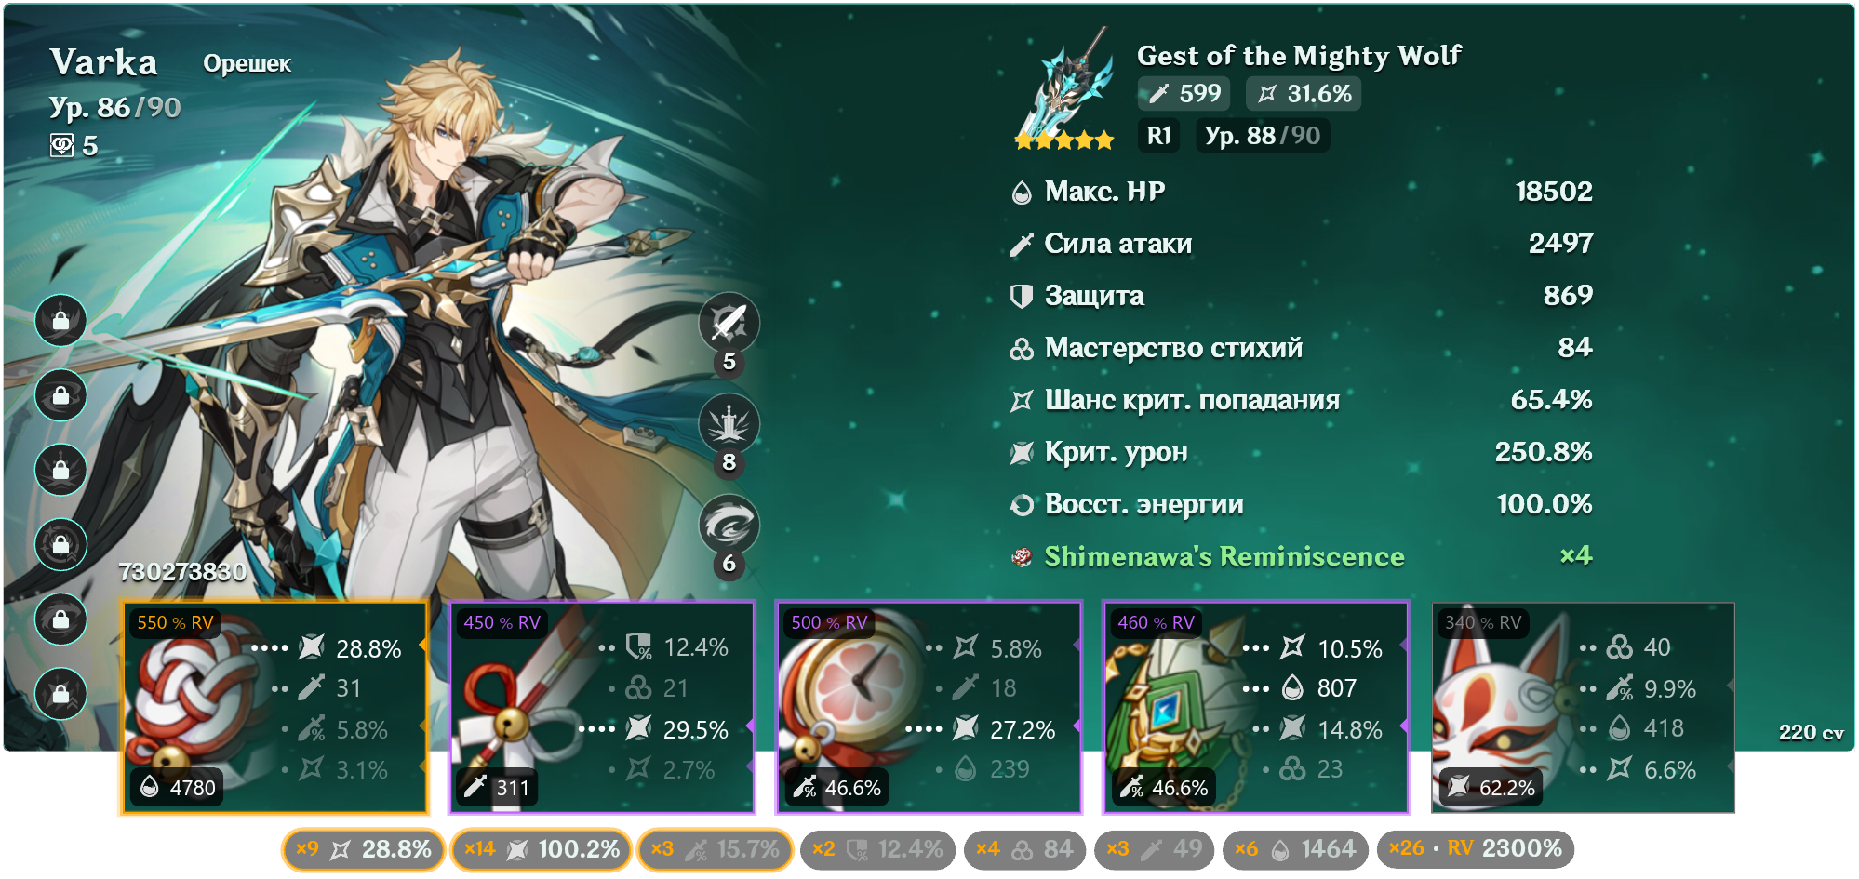Click the Shimenawa's Reminiscence set icon
The width and height of the screenshot is (1859, 879).
[x=1022, y=556]
